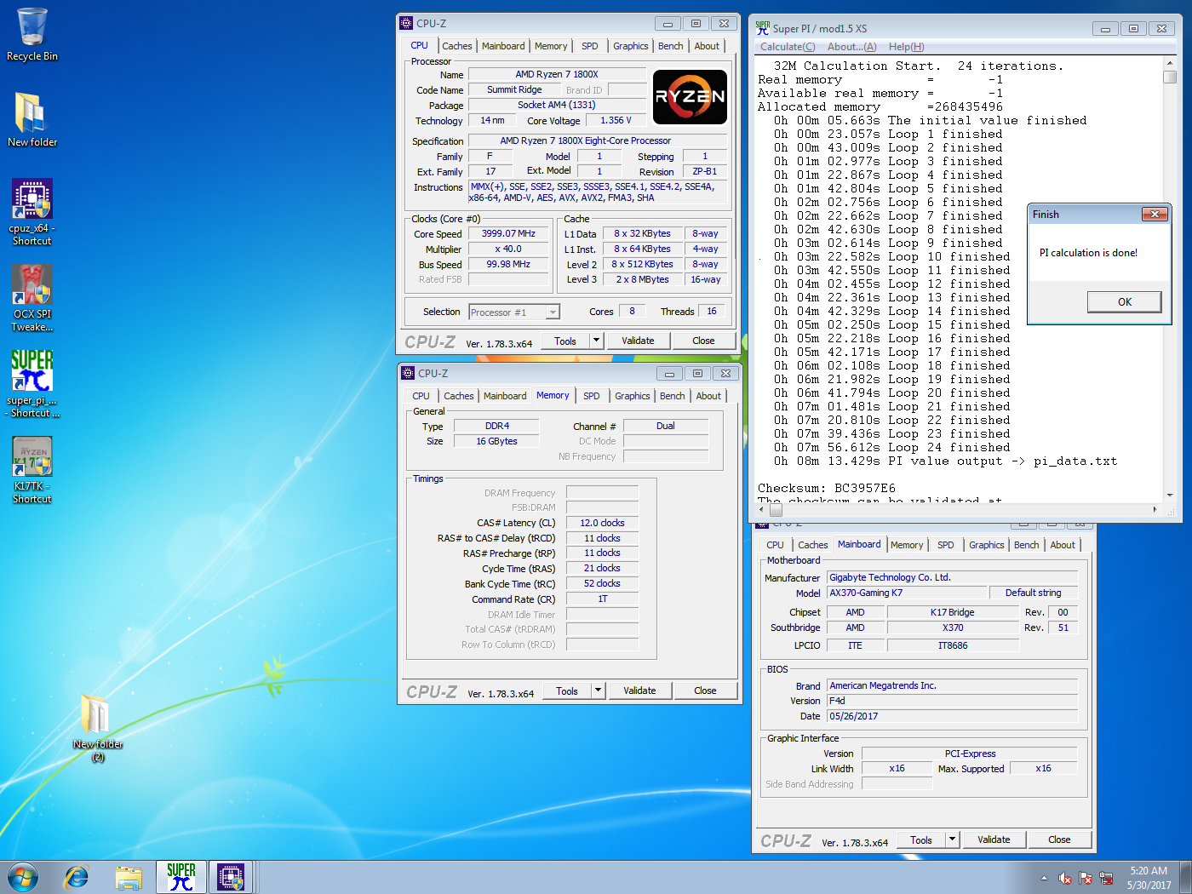Switch to CPU-Z in the taskbar

(231, 877)
